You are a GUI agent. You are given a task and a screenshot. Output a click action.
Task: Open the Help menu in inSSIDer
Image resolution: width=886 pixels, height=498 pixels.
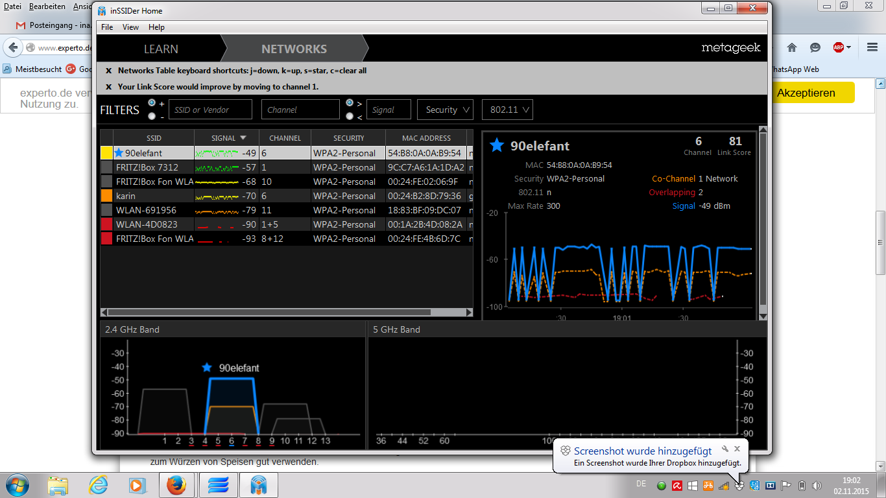pos(156,27)
